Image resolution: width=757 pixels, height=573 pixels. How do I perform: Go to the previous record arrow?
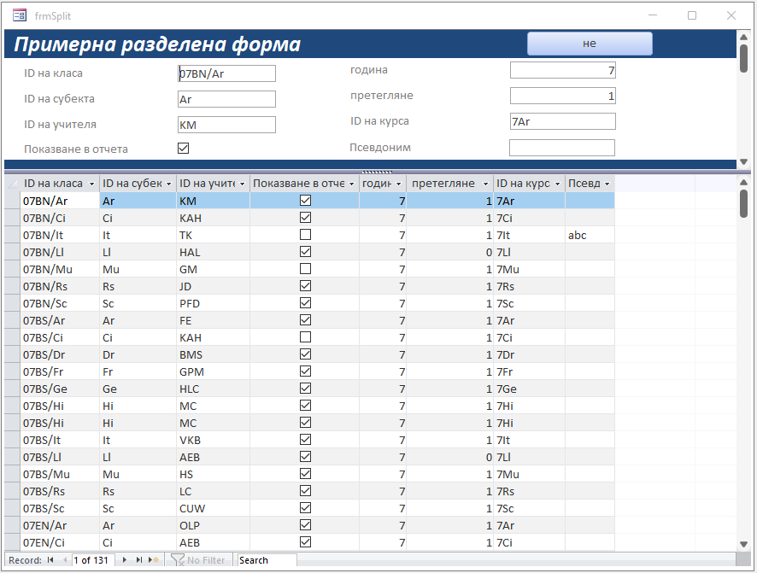tap(65, 560)
